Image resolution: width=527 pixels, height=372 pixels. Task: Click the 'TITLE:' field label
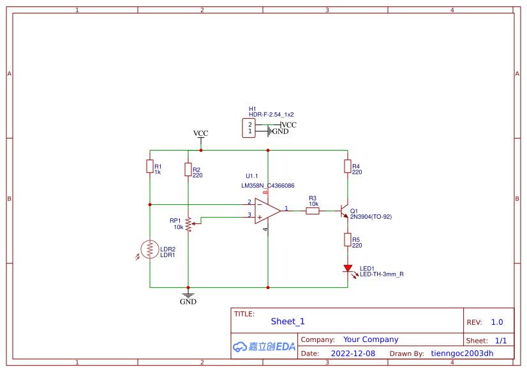click(x=244, y=314)
